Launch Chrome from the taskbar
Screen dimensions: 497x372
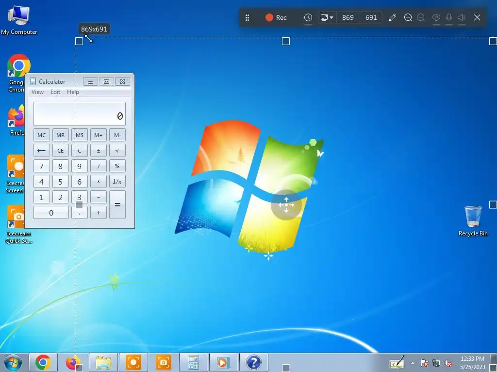point(43,362)
